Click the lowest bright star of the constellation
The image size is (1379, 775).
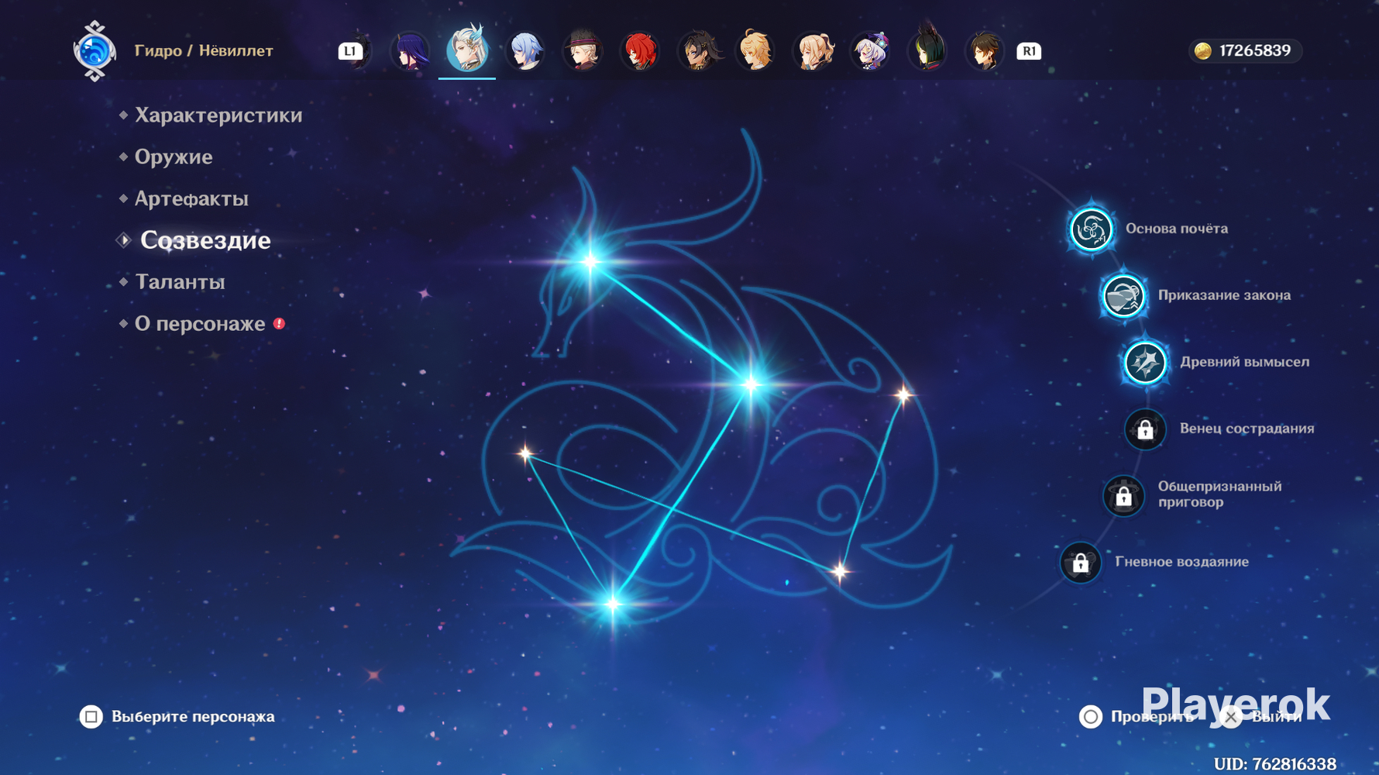613,604
